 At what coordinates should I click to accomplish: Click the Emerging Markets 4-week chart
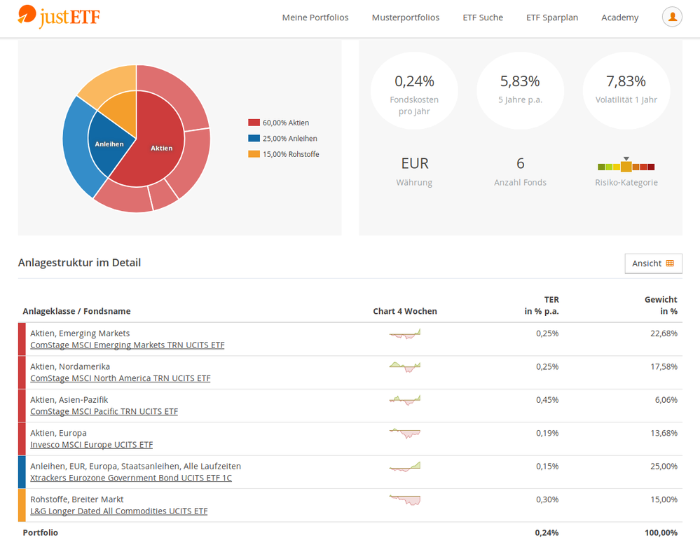click(x=405, y=333)
